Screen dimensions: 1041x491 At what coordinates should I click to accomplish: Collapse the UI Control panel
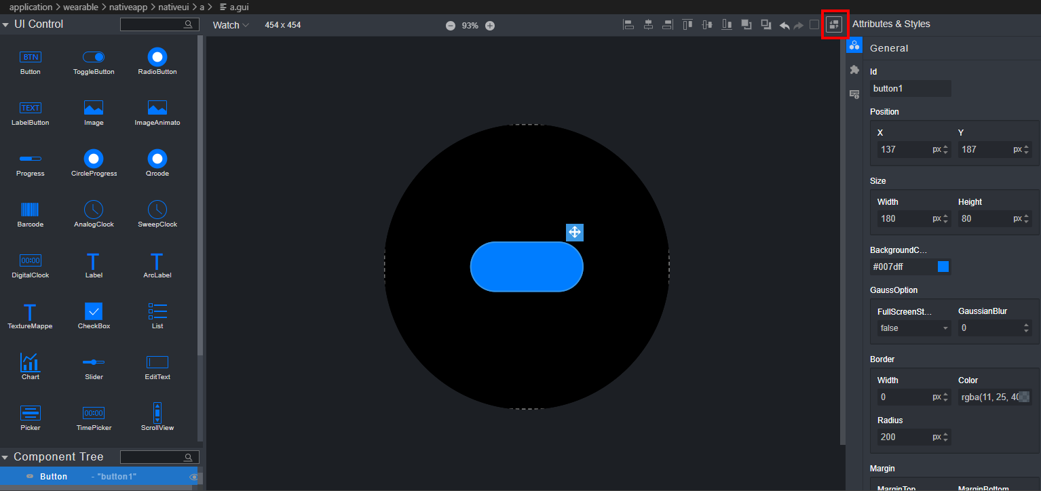point(6,24)
